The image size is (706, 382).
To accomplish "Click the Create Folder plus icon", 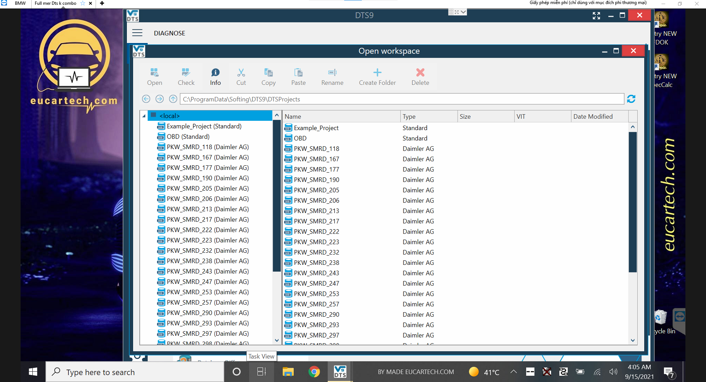I will (x=377, y=72).
